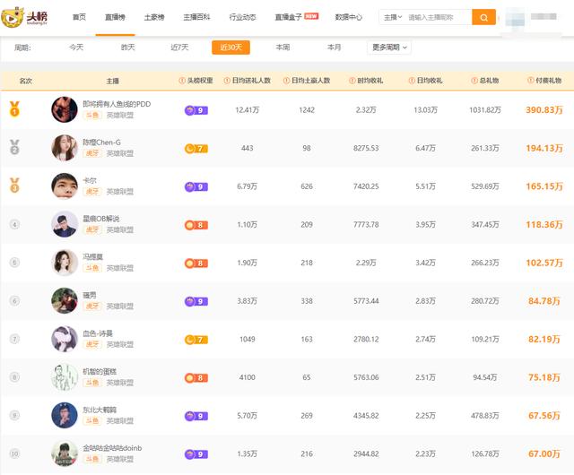The height and width of the screenshot is (475, 574).
Task: Click info icon beside 头榜权重 header
Action: point(182,81)
